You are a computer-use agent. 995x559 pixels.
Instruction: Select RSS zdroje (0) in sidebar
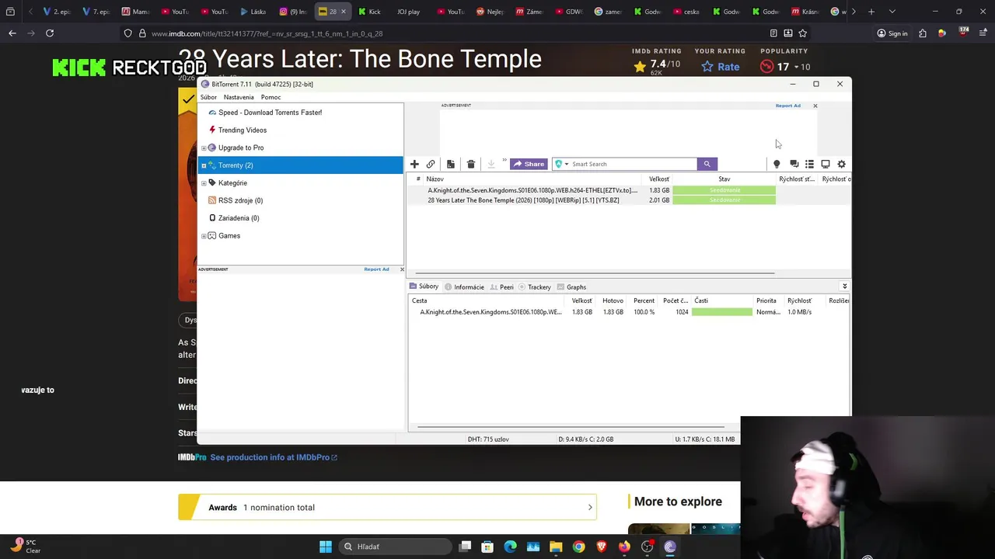(x=240, y=200)
